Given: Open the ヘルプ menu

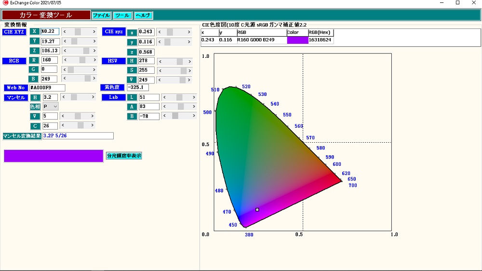Looking at the screenshot, I should [x=143, y=15].
